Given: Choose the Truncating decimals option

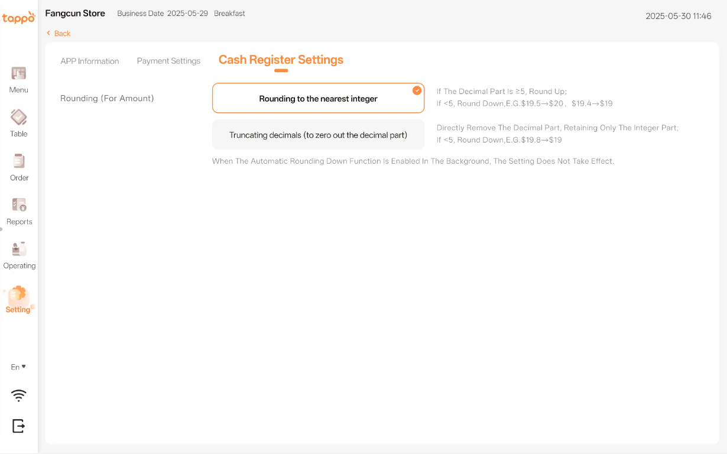Looking at the screenshot, I should tap(318, 135).
